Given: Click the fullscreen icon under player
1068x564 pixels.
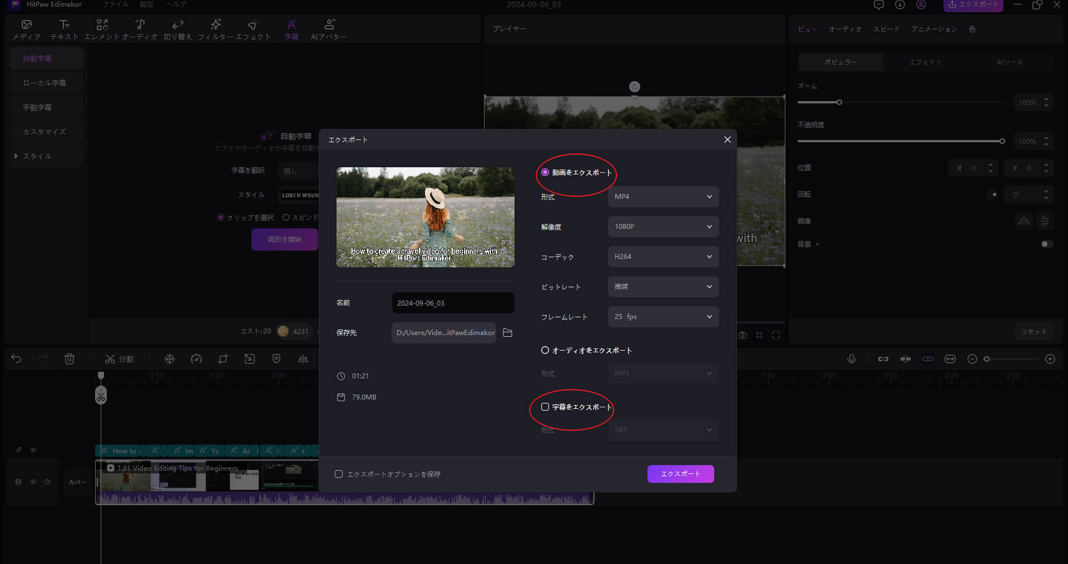Looking at the screenshot, I should [776, 335].
